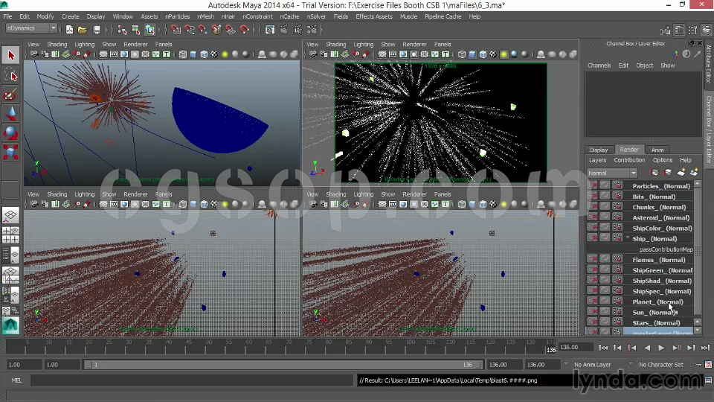
Task: Click Object in the Channel Box
Action: click(644, 66)
